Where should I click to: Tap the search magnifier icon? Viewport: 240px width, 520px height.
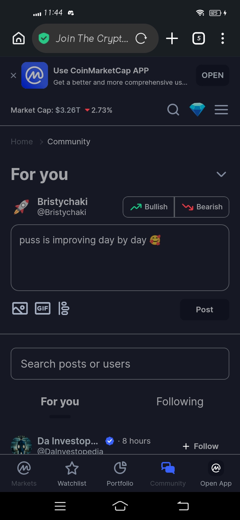173,110
